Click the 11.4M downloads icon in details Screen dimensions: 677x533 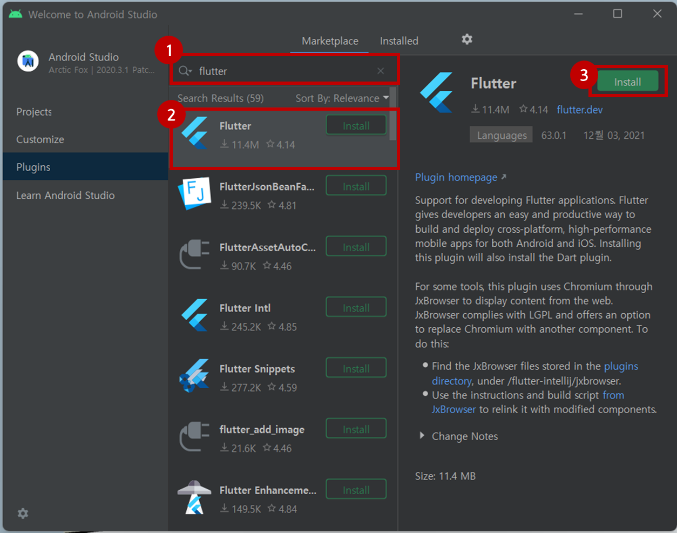point(476,109)
